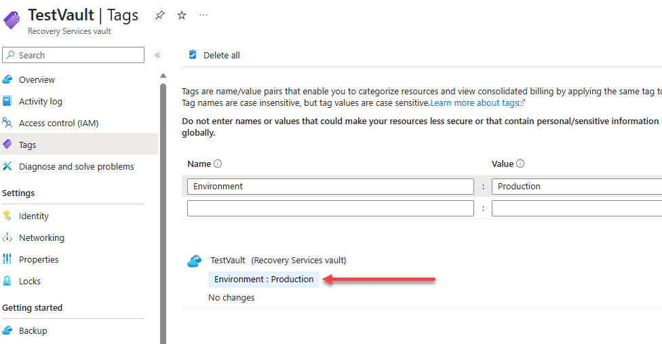Click the Getting started section heading
The height and width of the screenshot is (344, 662).
pos(33,308)
